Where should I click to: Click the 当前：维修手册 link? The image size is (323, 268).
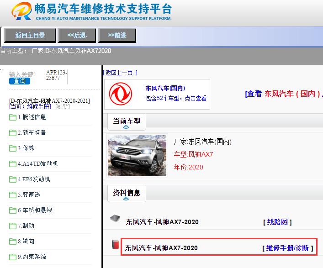tap(30, 106)
